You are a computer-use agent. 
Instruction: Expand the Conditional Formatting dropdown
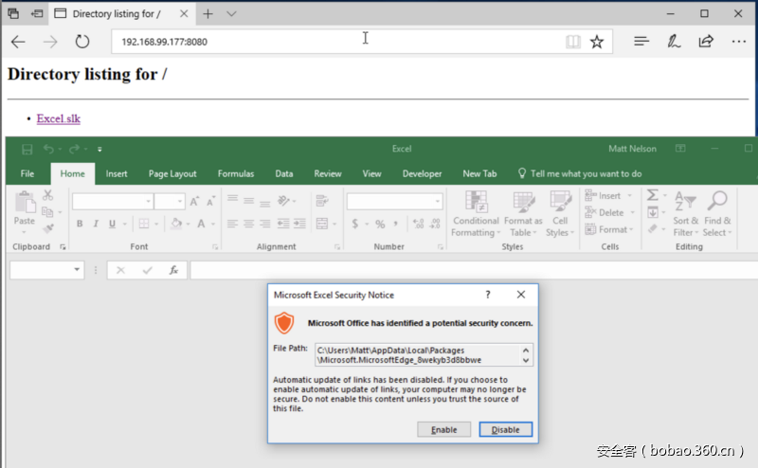tap(476, 214)
